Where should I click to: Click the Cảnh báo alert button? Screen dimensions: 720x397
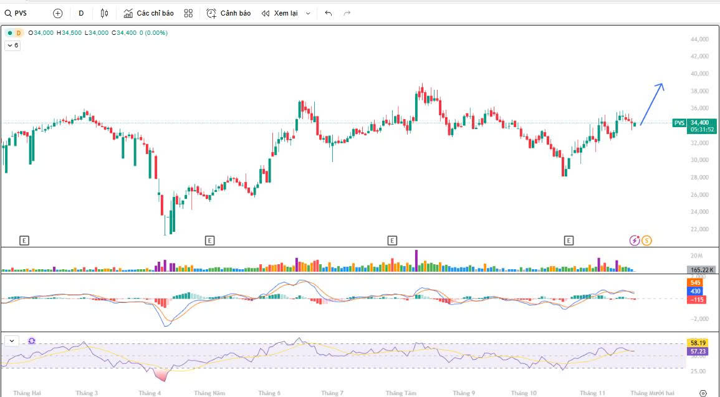click(228, 13)
